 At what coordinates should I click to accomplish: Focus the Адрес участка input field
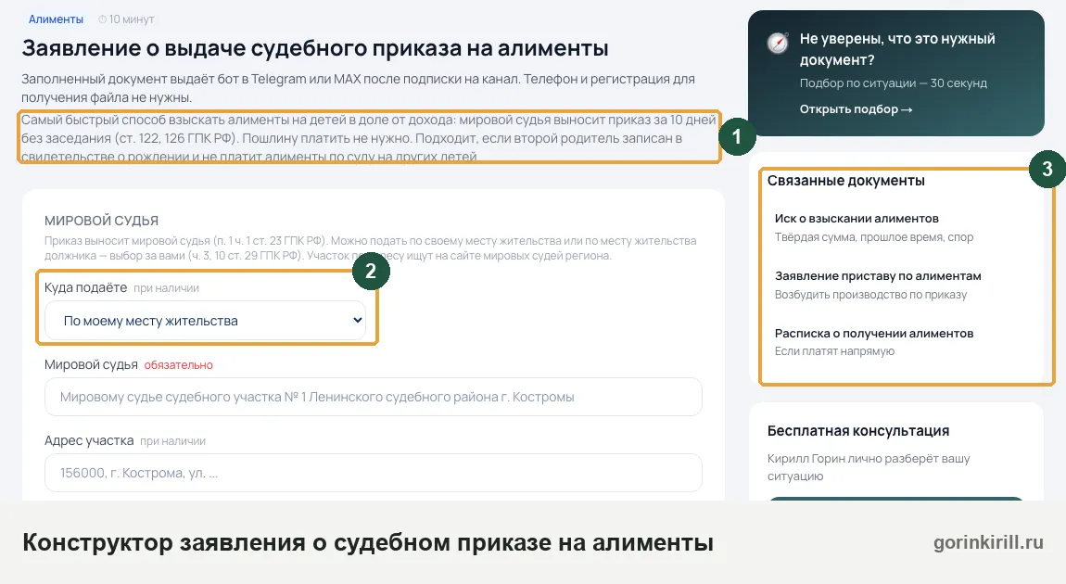coord(374,473)
